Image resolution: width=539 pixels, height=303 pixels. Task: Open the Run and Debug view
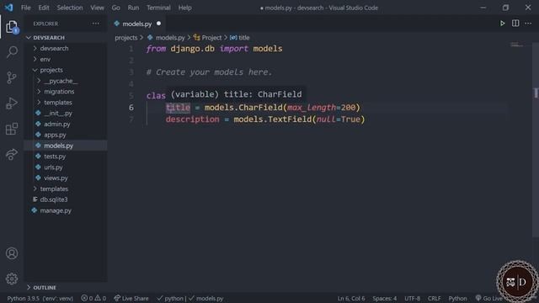[12, 103]
